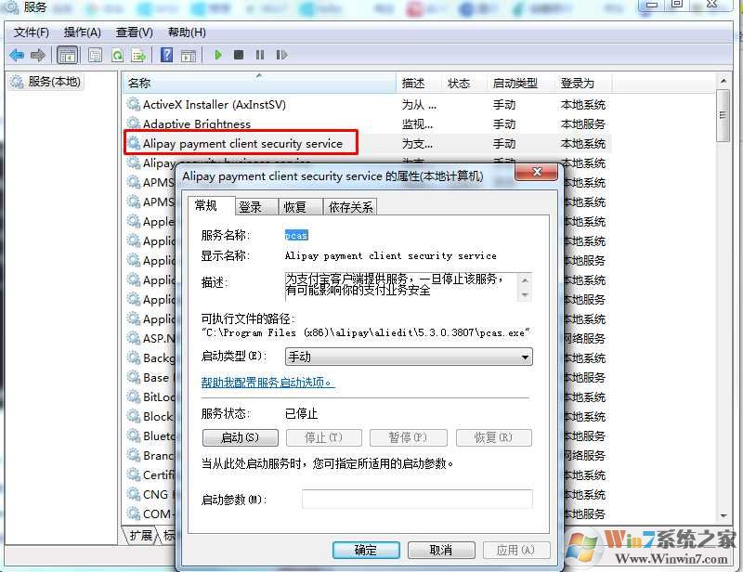Viewport: 743px width, 572px height.
Task: Close the properties dialog with red X
Action: coord(537,172)
